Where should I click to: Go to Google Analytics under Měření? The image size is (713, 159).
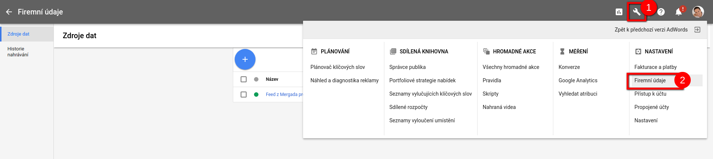click(578, 80)
